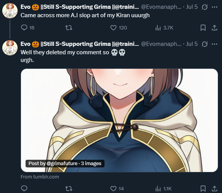Share the first tweet via upload icon
Viewport: 222px width, 193px height.
(x=214, y=28)
